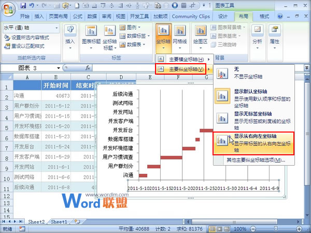The height and width of the screenshot is (233, 311).
Task: Switch to the 格式 Format tab
Action: click(x=264, y=17)
